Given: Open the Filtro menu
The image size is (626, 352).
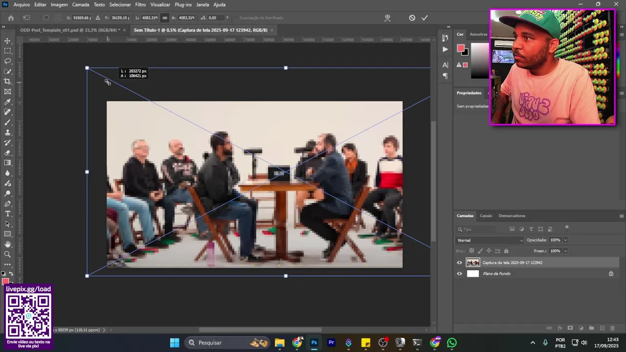Looking at the screenshot, I should click(140, 4).
